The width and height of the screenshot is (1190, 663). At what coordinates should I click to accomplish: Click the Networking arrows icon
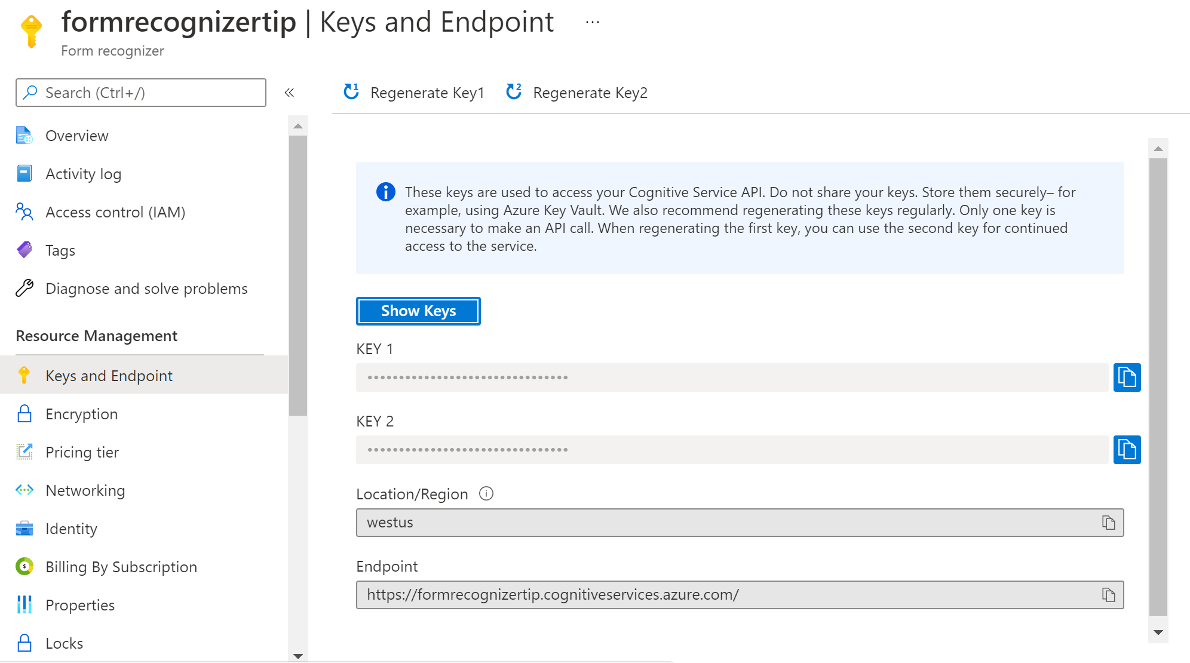click(24, 490)
